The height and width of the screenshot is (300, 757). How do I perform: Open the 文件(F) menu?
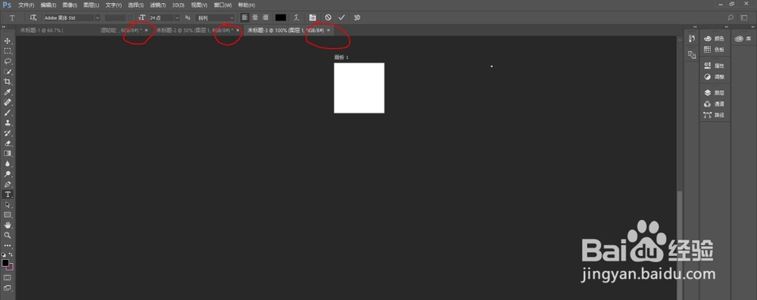(26, 5)
